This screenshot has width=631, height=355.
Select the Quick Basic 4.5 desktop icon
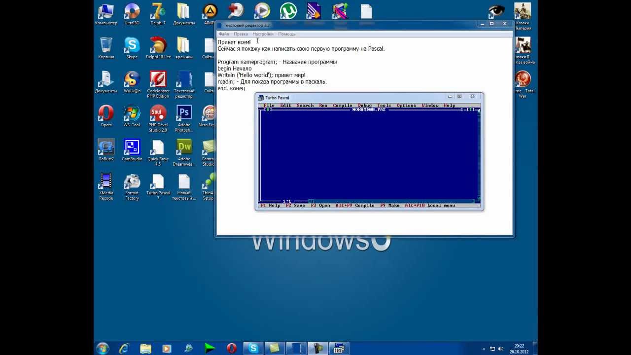point(158,152)
